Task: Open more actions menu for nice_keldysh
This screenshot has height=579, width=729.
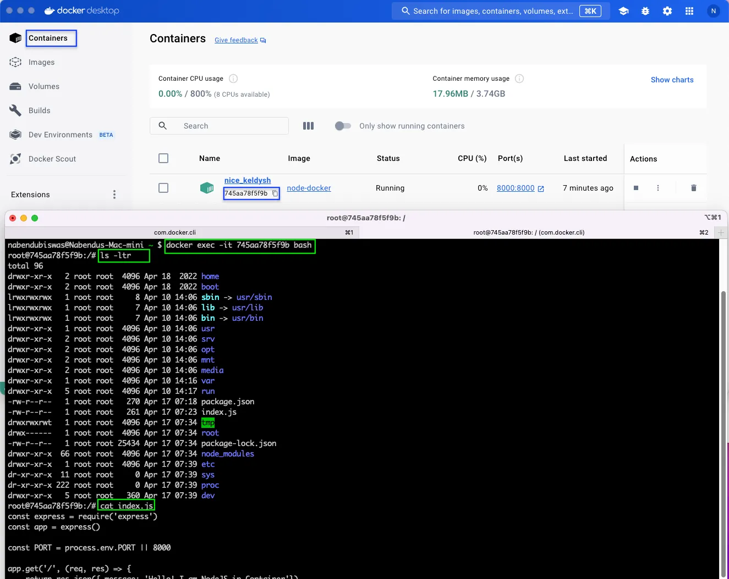Action: [x=658, y=188]
